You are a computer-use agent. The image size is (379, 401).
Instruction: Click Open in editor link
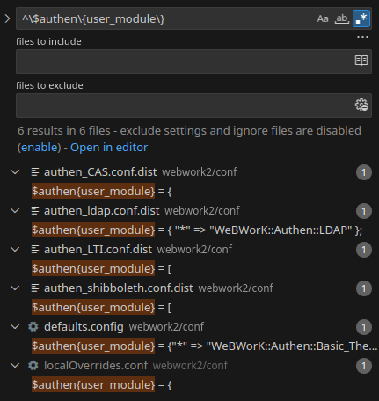pos(109,148)
